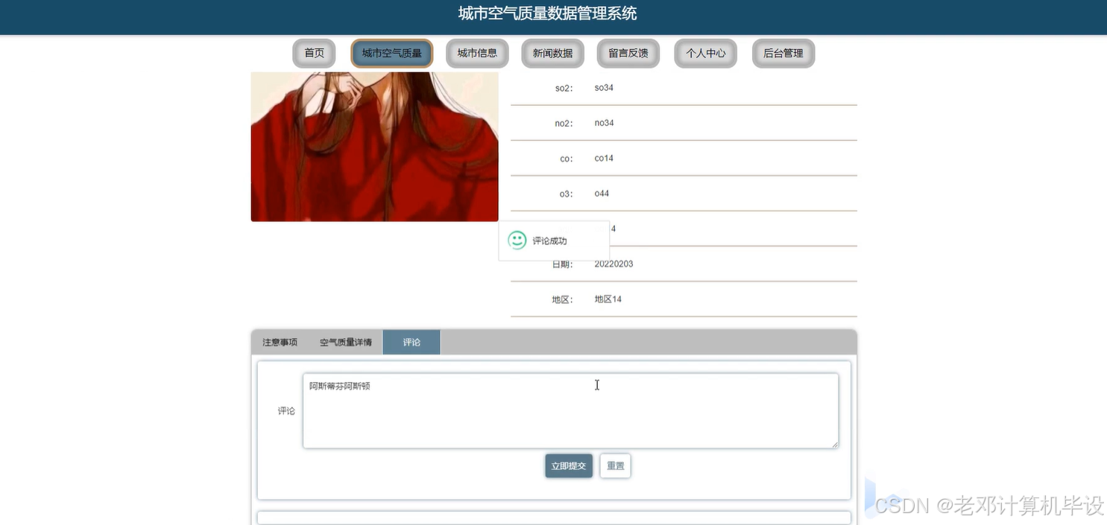The image size is (1107, 525).
Task: Click the co14 value
Action: (x=604, y=159)
